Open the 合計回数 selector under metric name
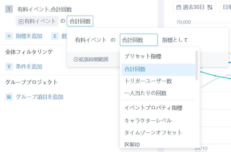Screen dimensions: 231x152 click(x=80, y=21)
